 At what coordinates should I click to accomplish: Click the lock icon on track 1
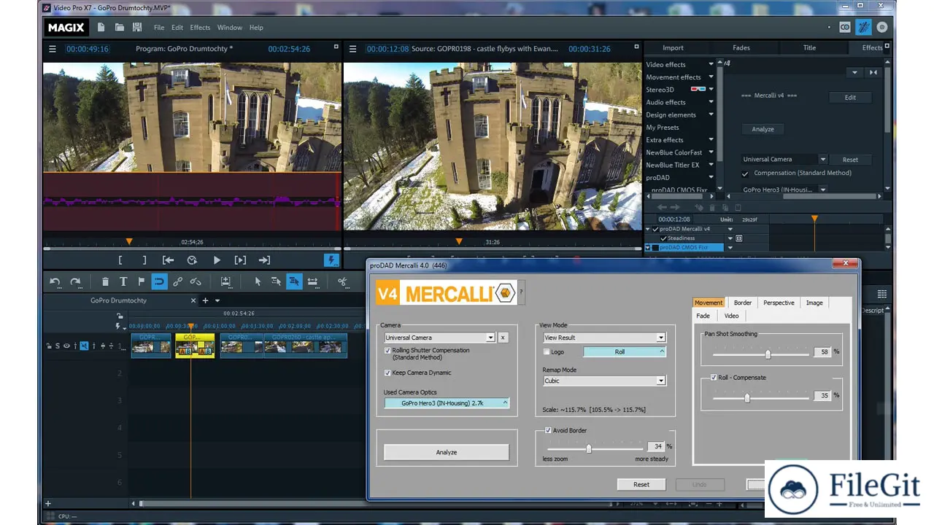click(x=49, y=346)
